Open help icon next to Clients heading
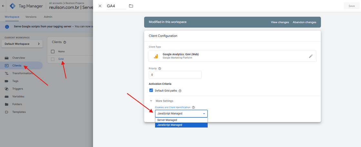361x147 pixels. click(65, 42)
